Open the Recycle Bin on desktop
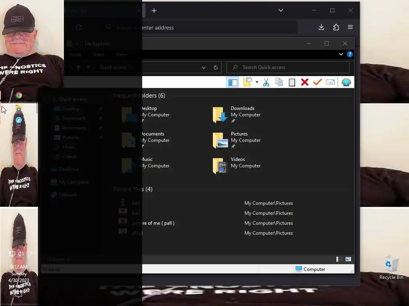This screenshot has width=409, height=306. point(391,268)
